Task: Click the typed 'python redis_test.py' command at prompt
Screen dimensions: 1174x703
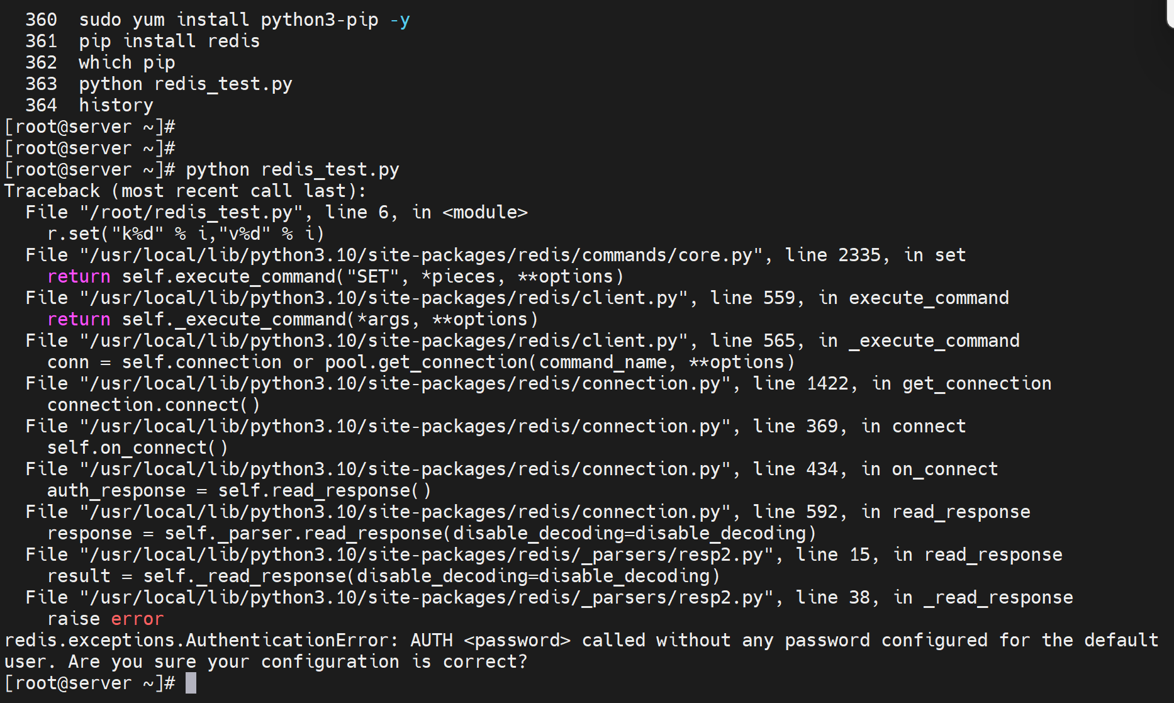Action: (x=292, y=169)
